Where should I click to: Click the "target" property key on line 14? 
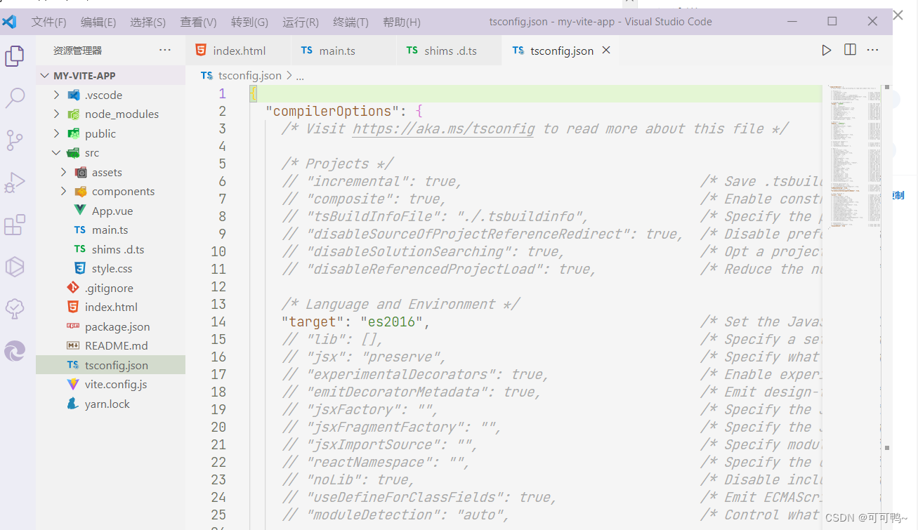point(313,322)
